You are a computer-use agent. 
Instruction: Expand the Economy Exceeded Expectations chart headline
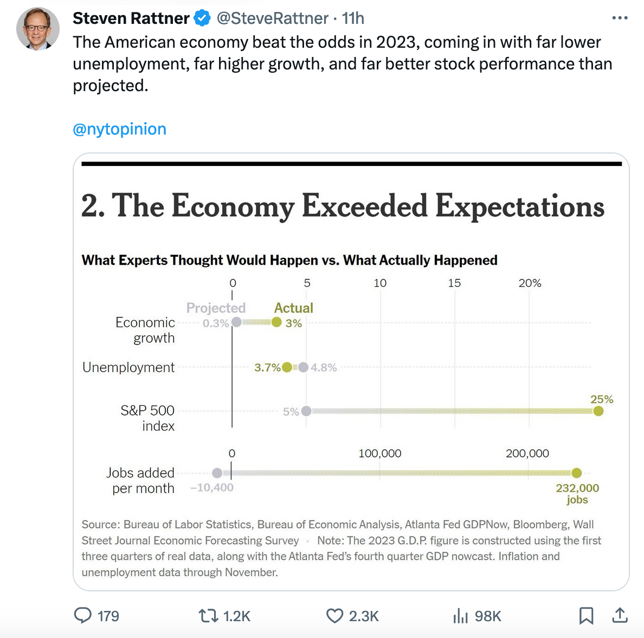[x=343, y=206]
